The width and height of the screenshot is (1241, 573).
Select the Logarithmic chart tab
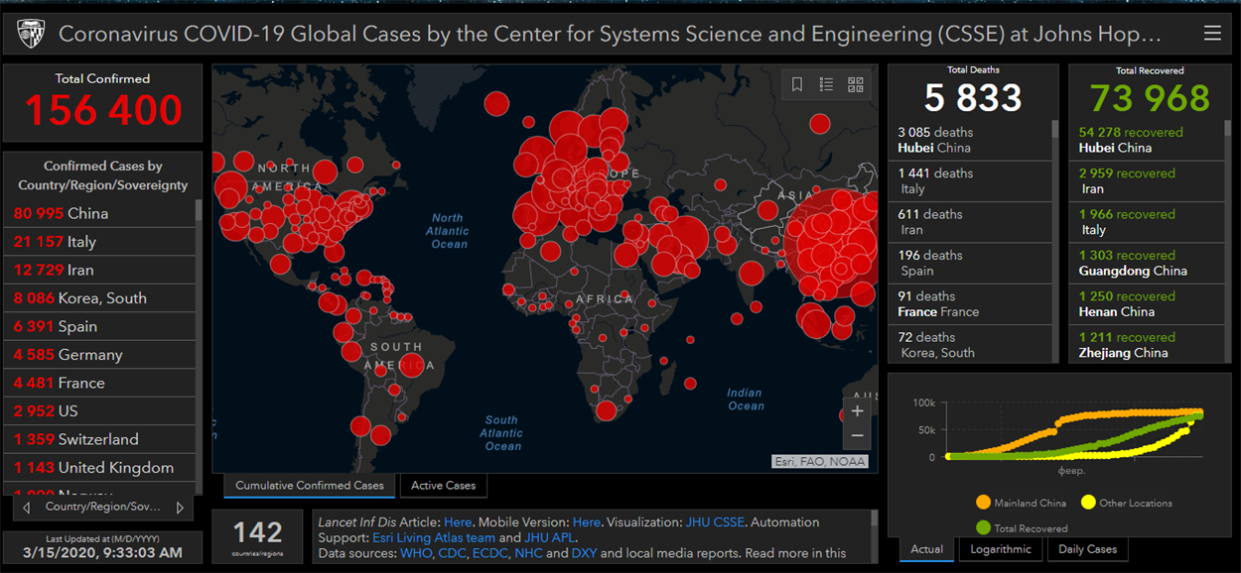pyautogui.click(x=1000, y=549)
